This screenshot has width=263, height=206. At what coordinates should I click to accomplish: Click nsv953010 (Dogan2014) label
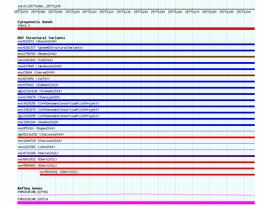[x=36, y=128]
